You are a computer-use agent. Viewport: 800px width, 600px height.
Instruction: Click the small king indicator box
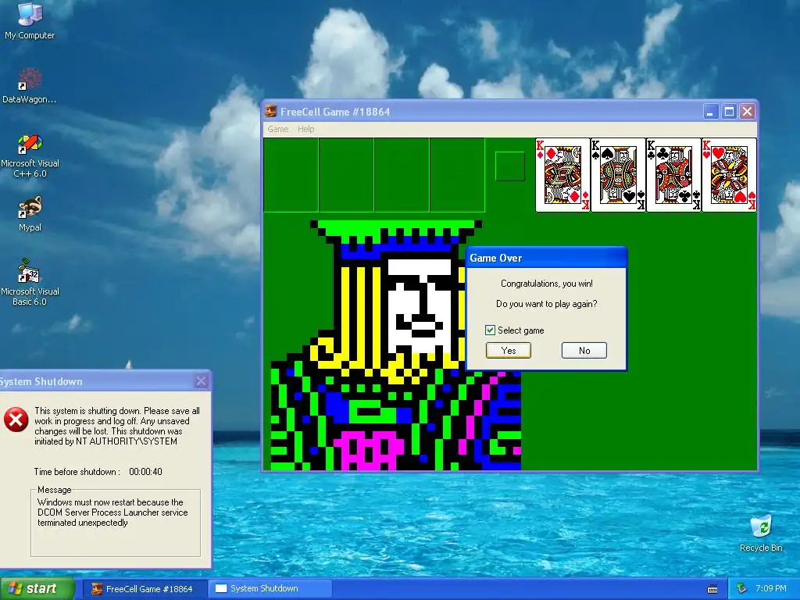[x=509, y=166]
